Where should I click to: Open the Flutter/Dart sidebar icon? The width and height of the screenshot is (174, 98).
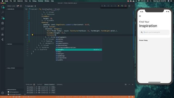tap(2, 39)
